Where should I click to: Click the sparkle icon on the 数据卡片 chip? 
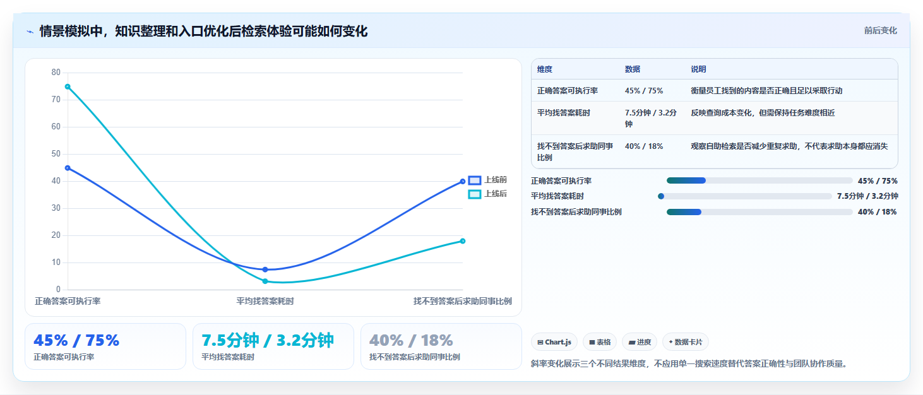671,342
